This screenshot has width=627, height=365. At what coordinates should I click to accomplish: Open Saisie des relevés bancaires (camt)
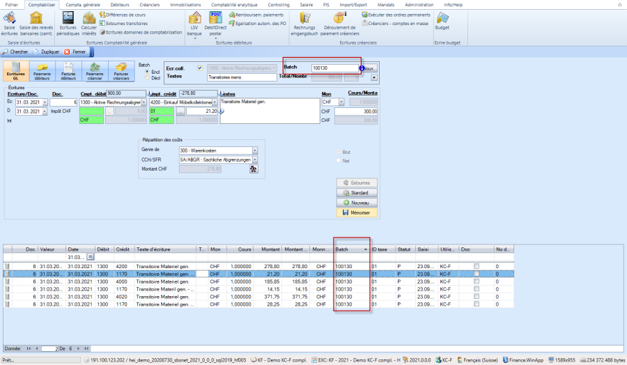[35, 21]
